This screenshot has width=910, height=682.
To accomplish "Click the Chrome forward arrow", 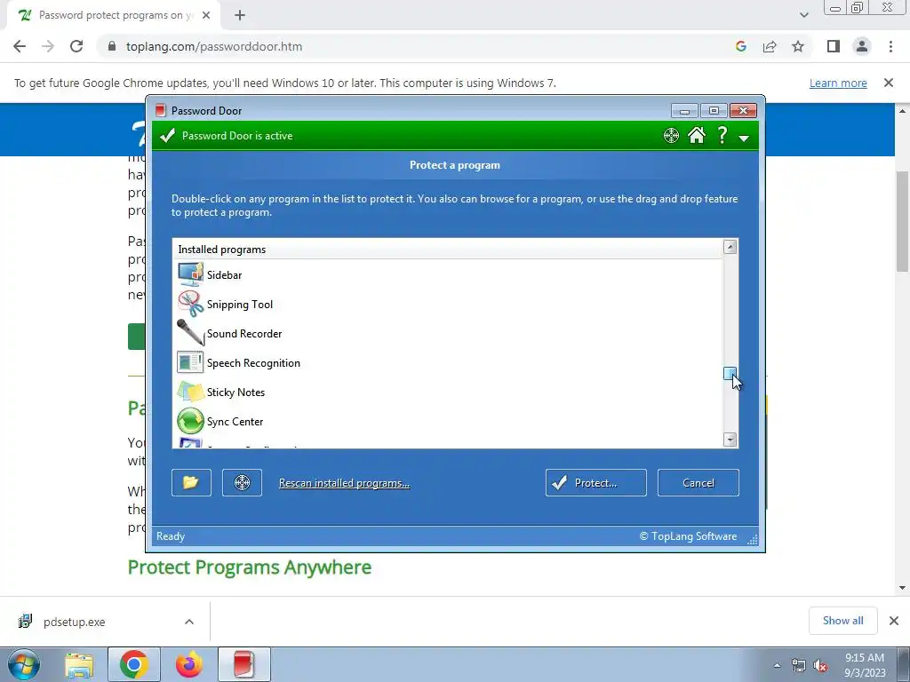I will coord(48,46).
